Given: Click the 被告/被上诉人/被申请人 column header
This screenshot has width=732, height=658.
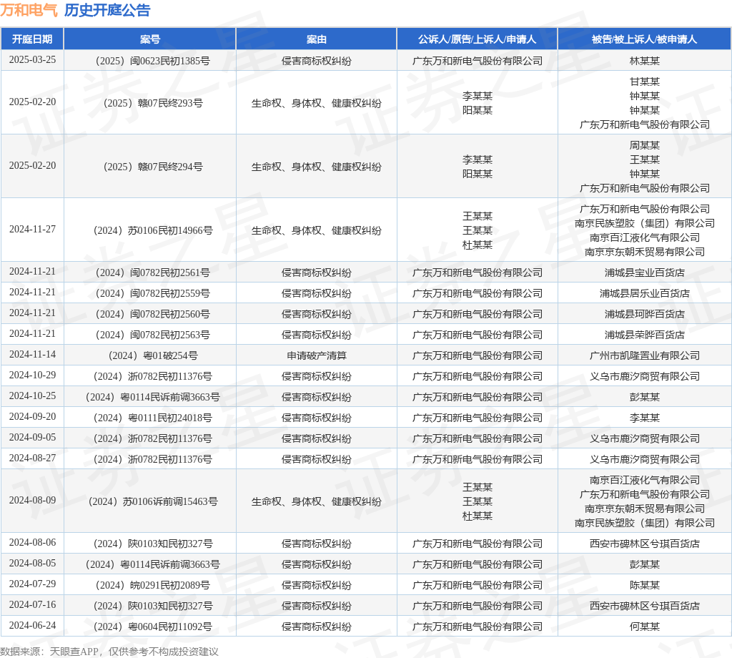Looking at the screenshot, I should point(644,39).
